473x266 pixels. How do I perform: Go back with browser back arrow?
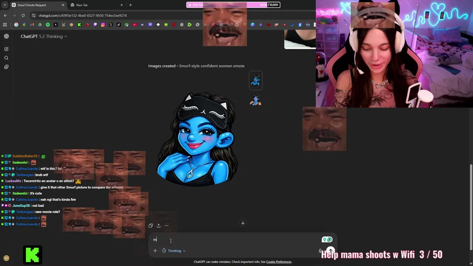(5, 16)
